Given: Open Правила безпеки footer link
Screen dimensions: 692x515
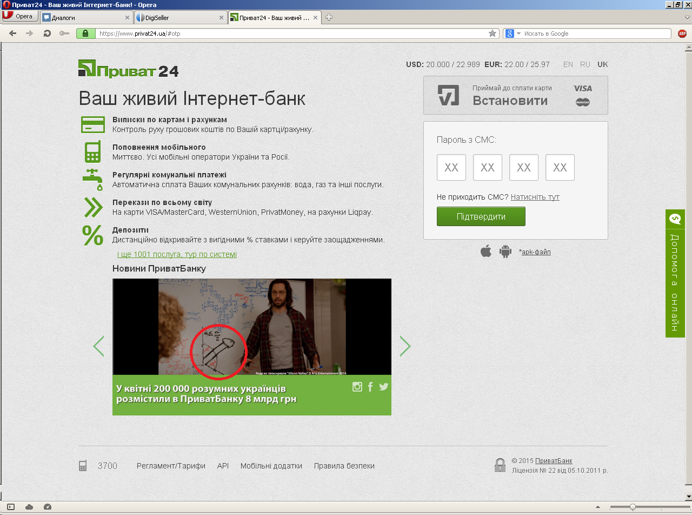Looking at the screenshot, I should [344, 466].
